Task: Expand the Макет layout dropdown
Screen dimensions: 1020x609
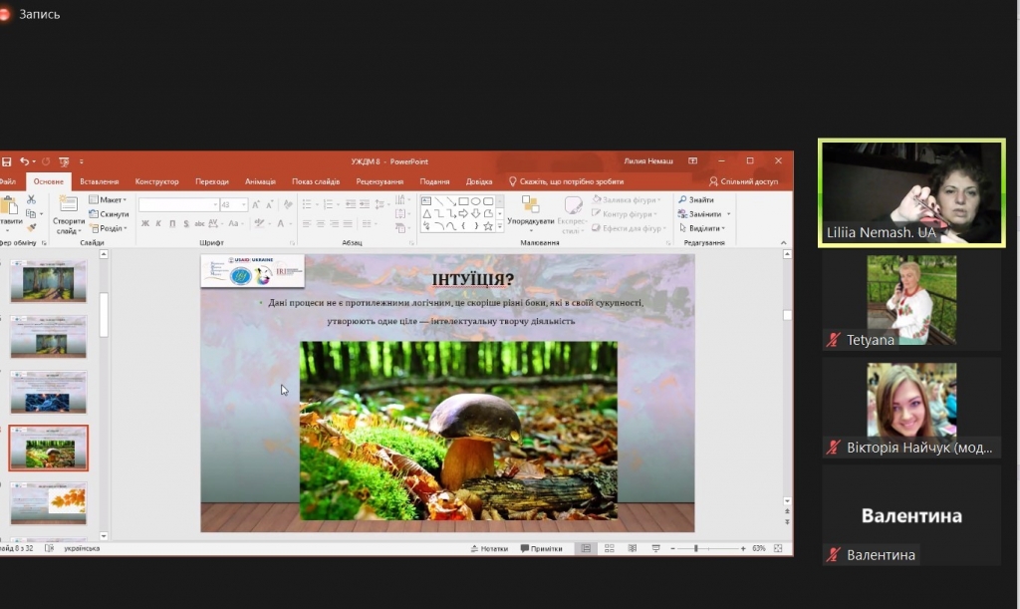Action: (108, 199)
